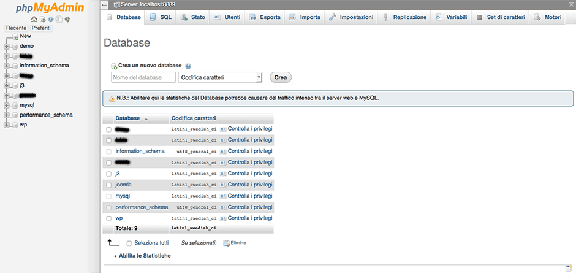Click the privileges icon in the mysql row
Viewport: 576px width, 273px height.
[223, 196]
